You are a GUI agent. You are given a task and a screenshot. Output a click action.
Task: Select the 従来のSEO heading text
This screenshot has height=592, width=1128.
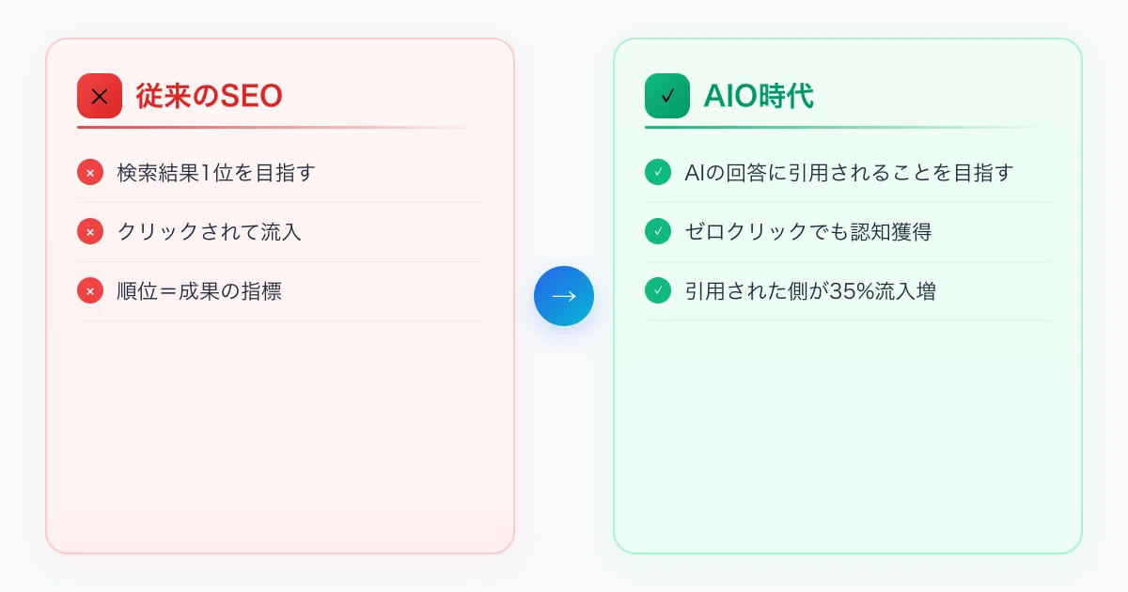click(x=209, y=96)
